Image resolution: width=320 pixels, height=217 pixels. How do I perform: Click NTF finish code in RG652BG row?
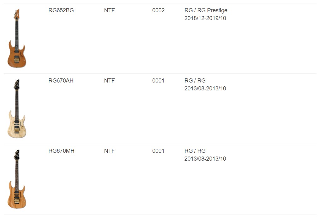click(x=109, y=10)
